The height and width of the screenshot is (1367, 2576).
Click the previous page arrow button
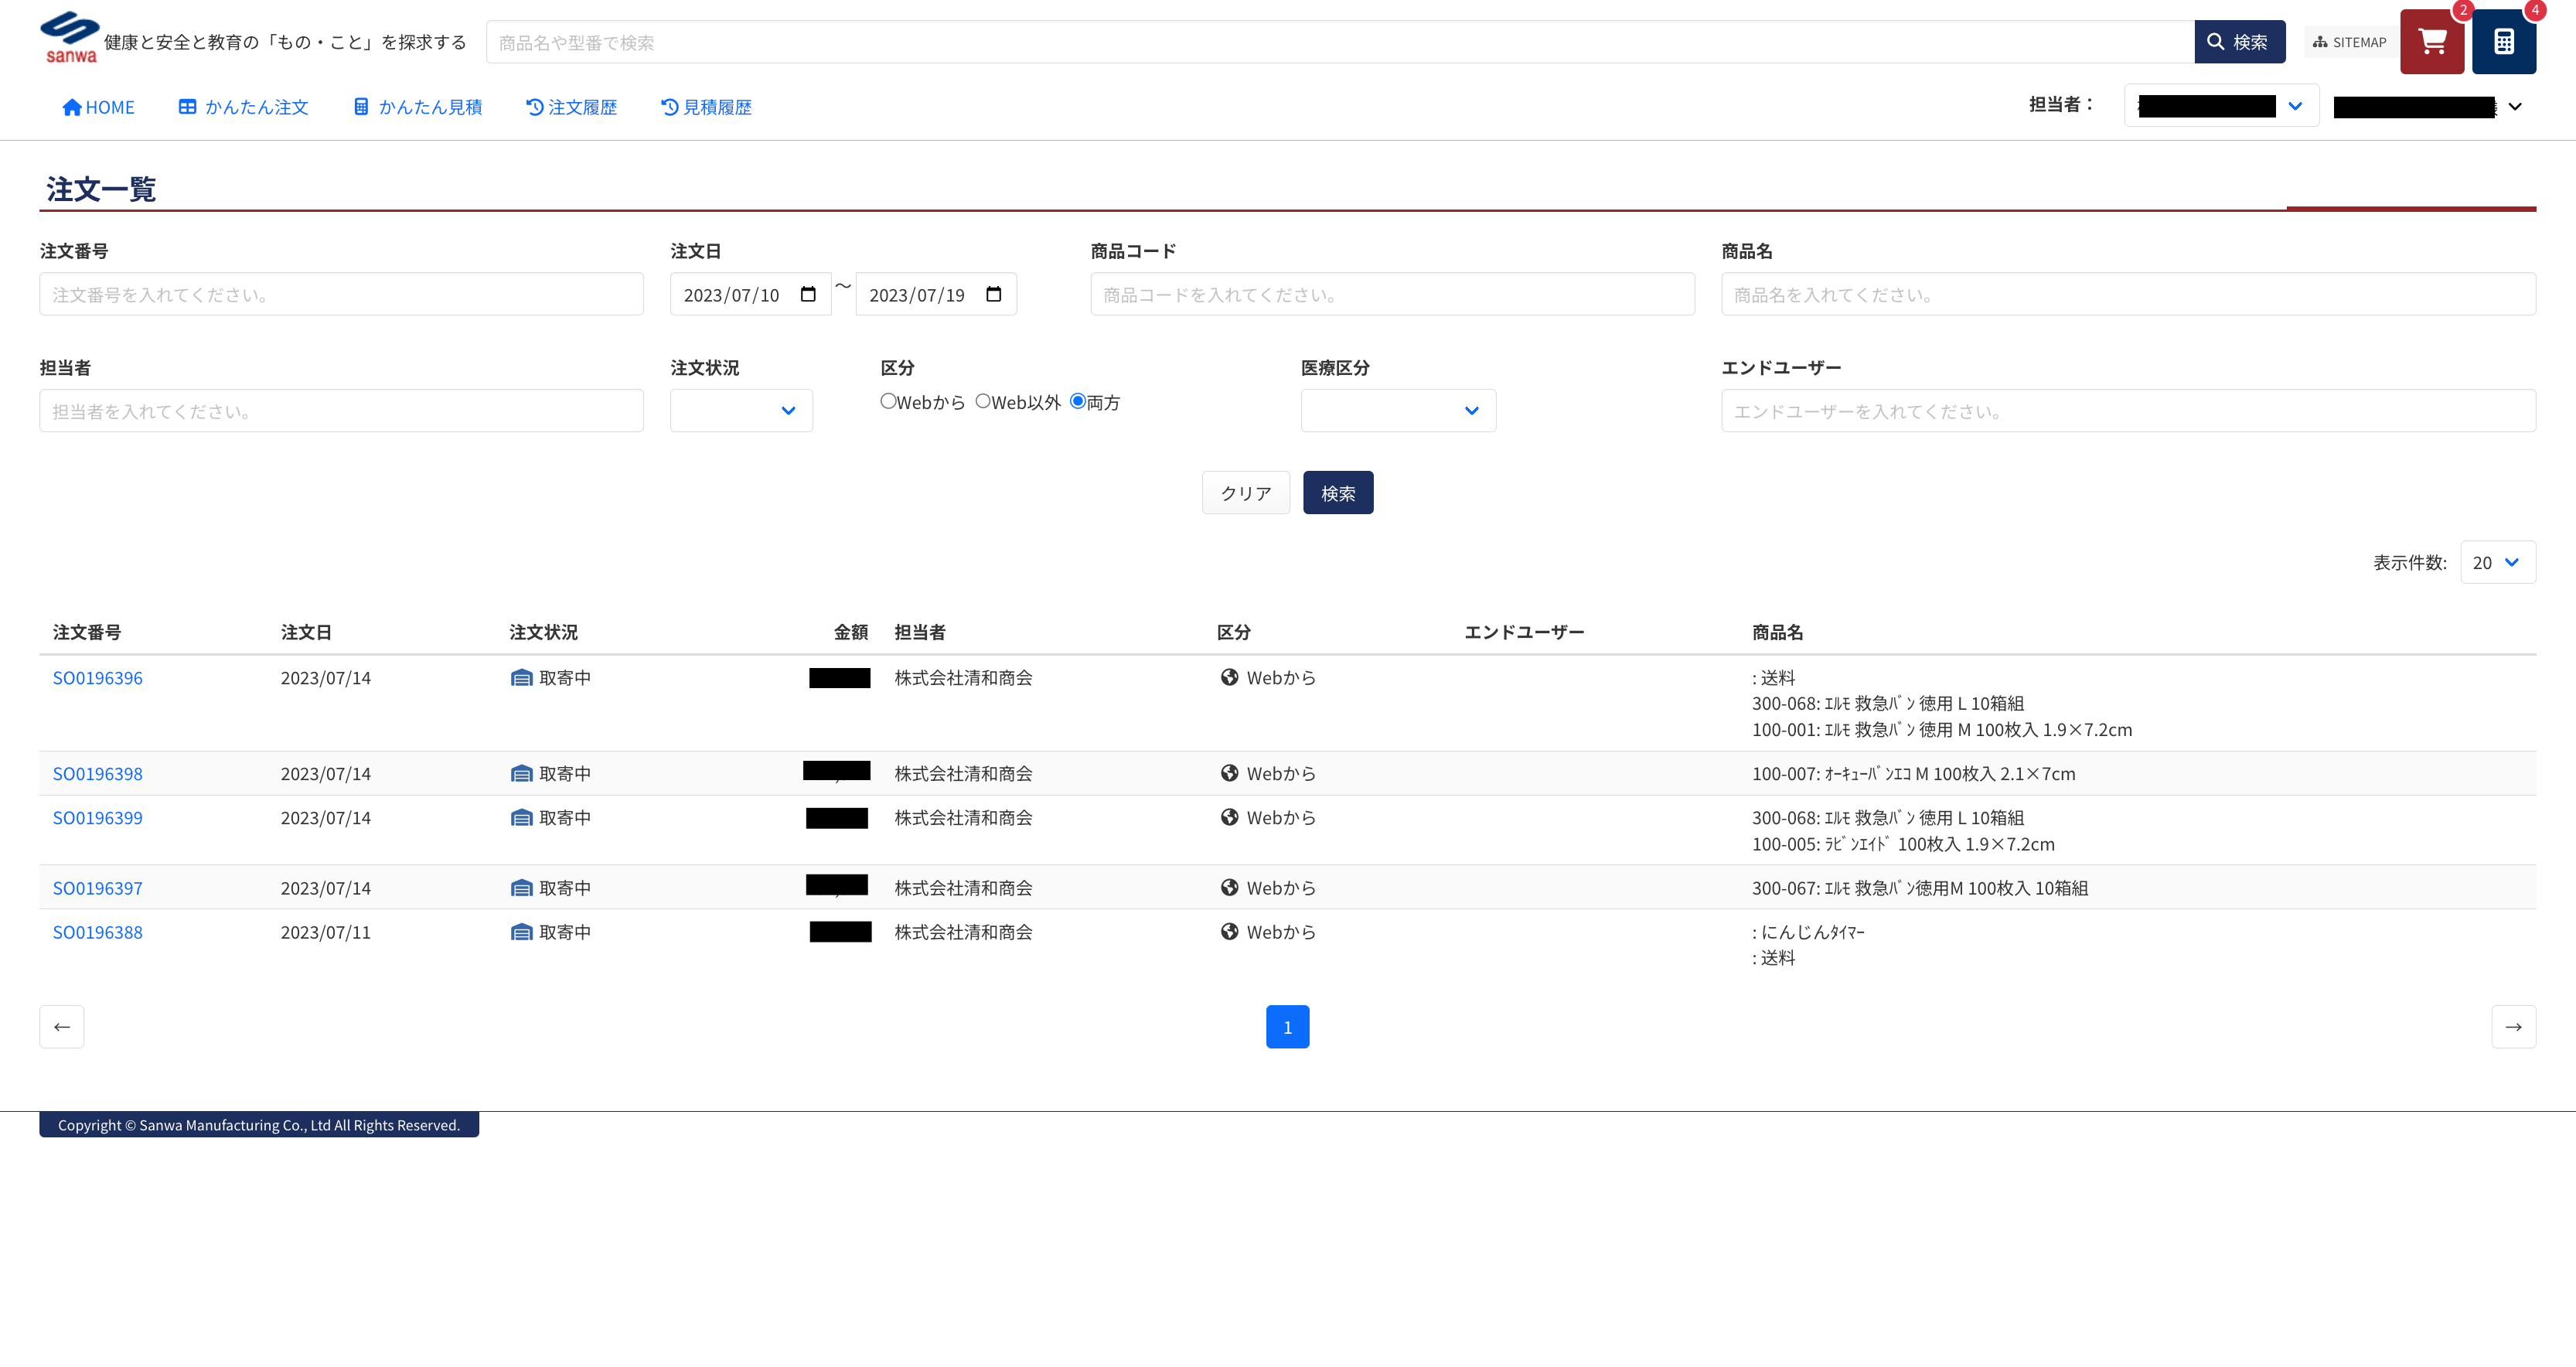(62, 1026)
